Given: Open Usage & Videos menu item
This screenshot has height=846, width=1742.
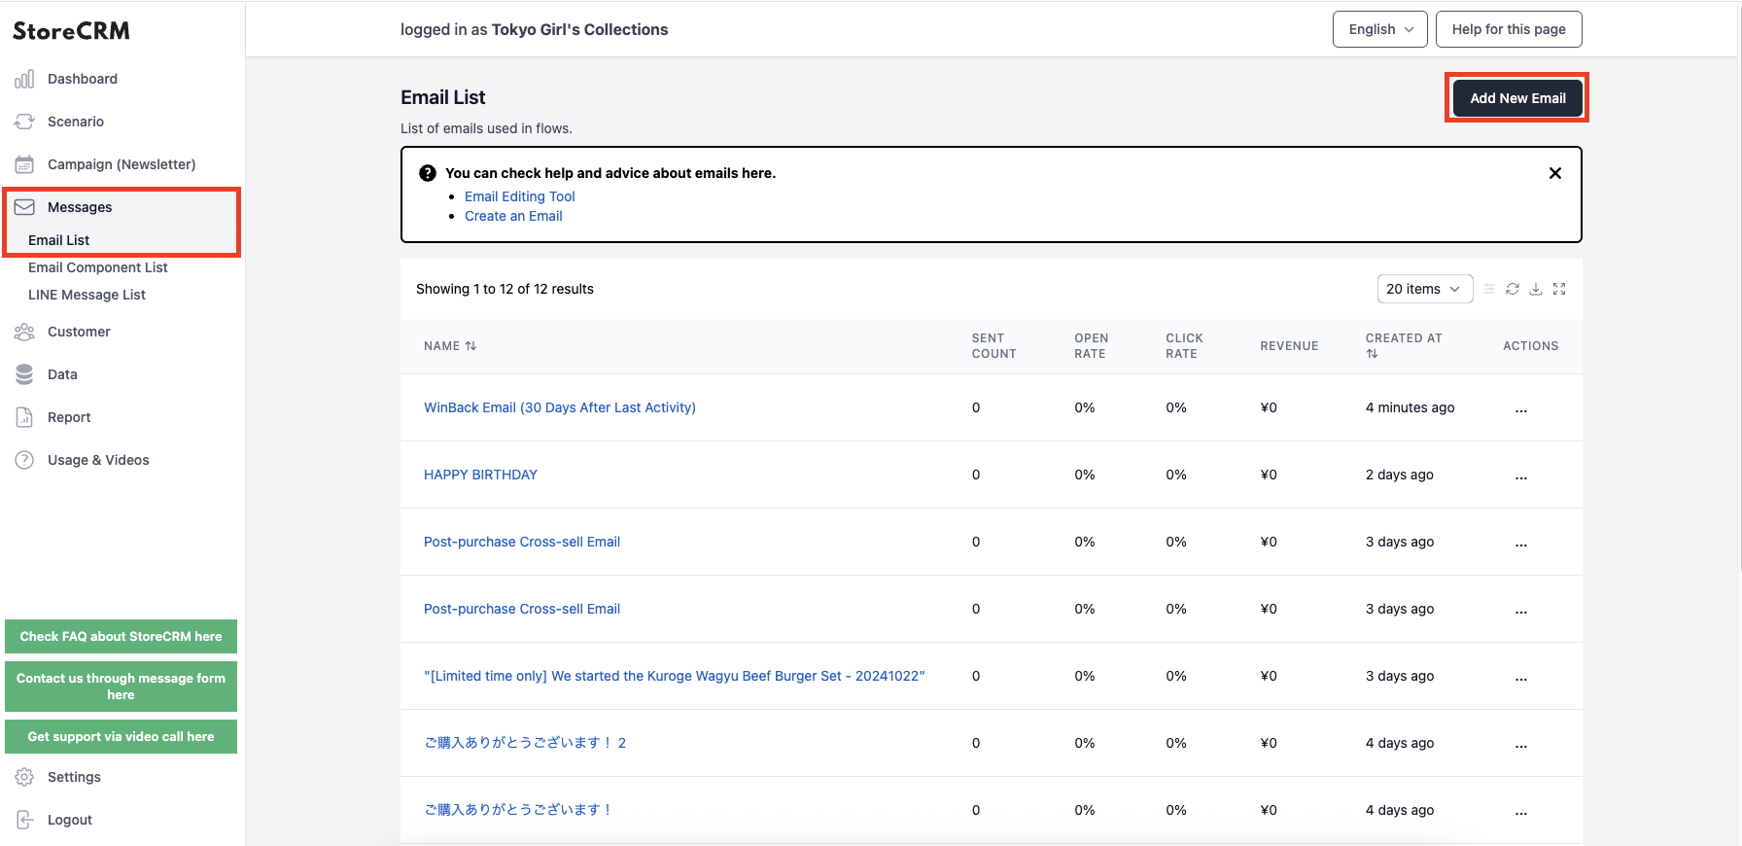Looking at the screenshot, I should (98, 460).
